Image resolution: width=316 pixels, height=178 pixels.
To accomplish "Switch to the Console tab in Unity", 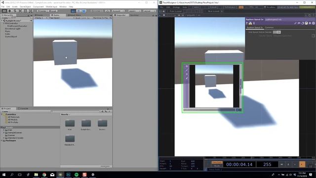I will tap(23, 109).
